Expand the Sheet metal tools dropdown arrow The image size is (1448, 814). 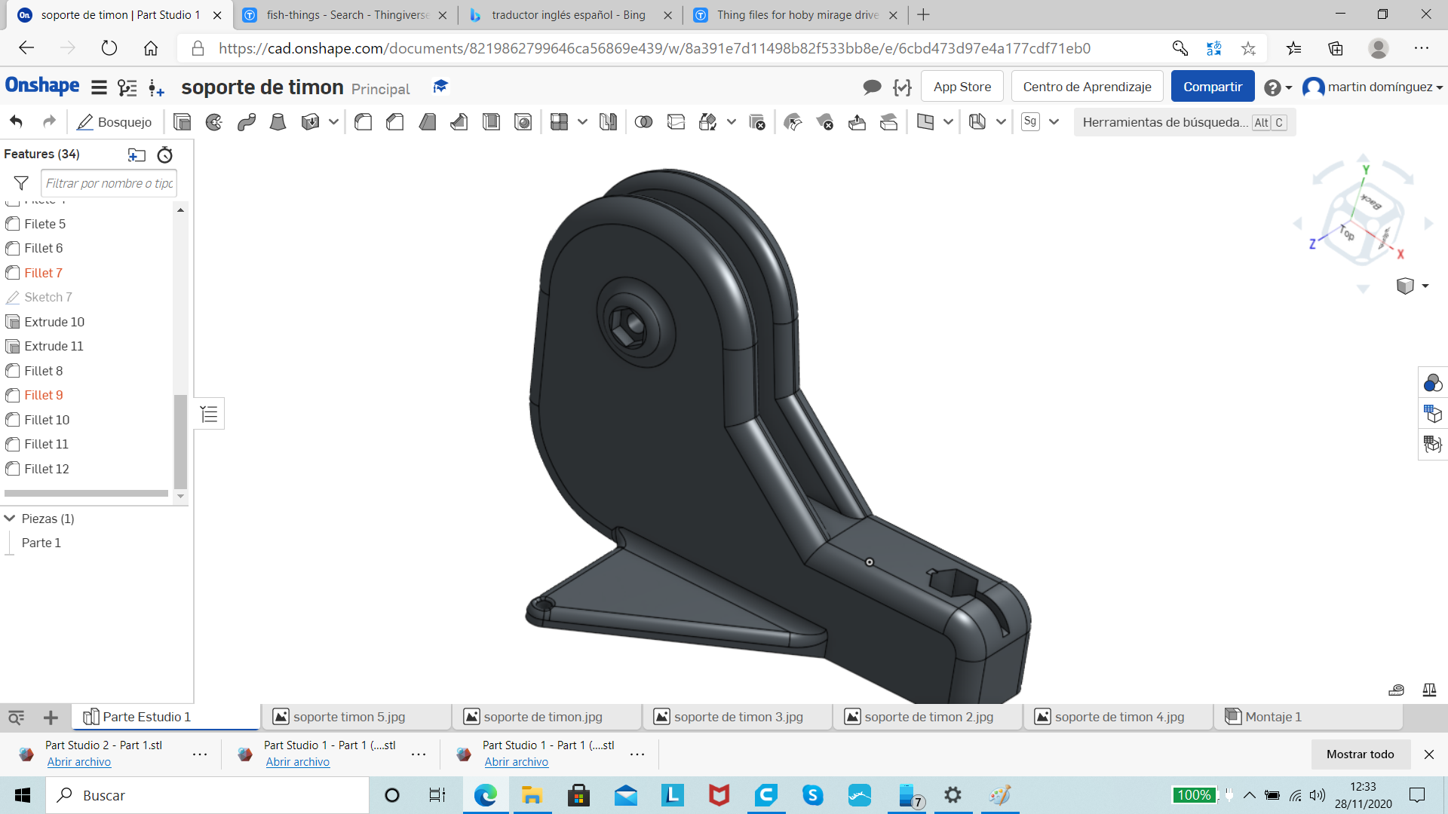pyautogui.click(x=1001, y=122)
